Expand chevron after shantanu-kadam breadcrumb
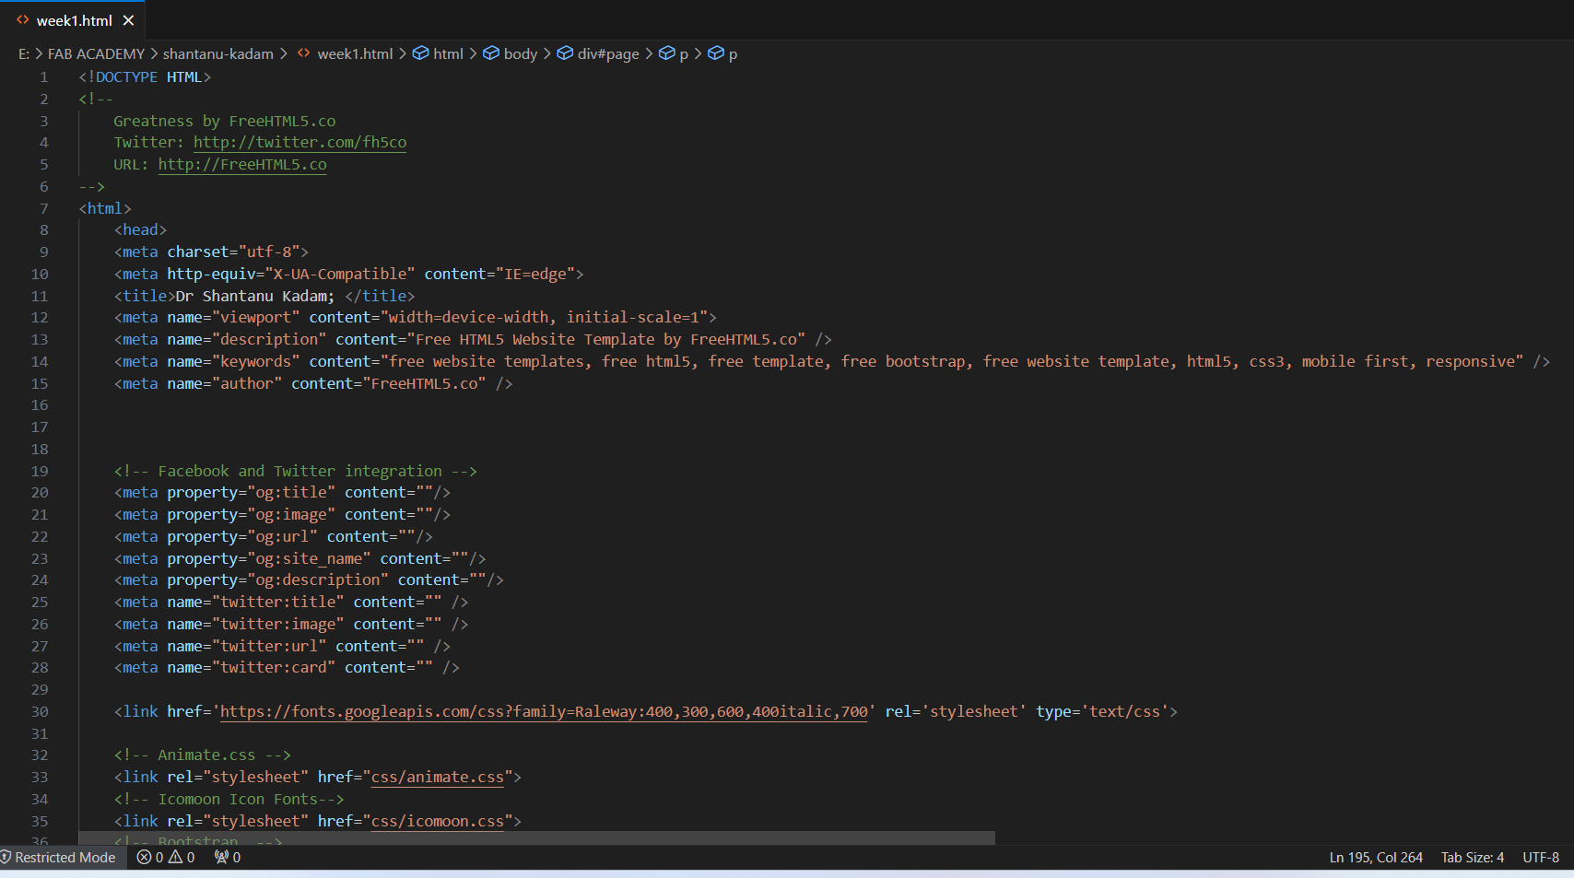 click(x=283, y=53)
